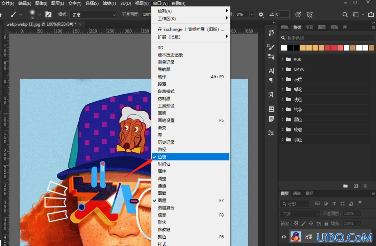This screenshot has width=376, height=246.
Task: Expand the 蜡笔 swatch folder
Action: click(x=282, y=89)
